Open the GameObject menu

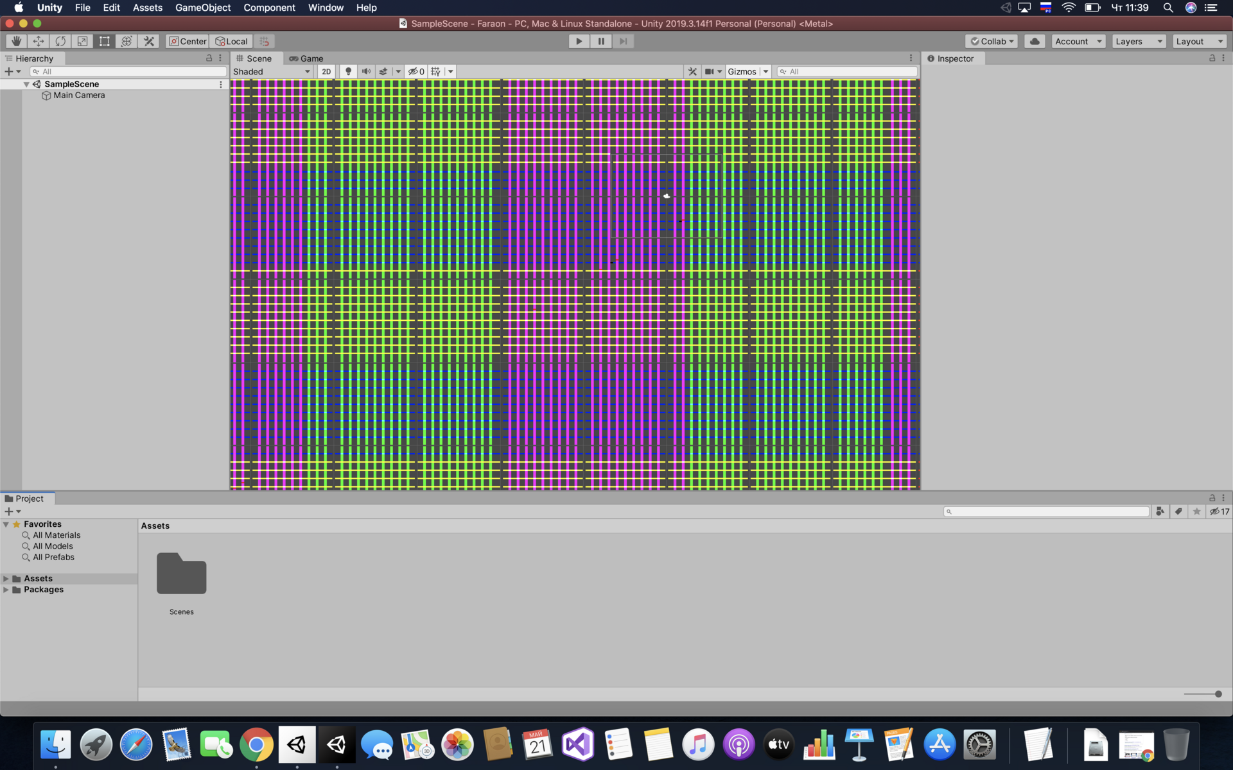[203, 8]
